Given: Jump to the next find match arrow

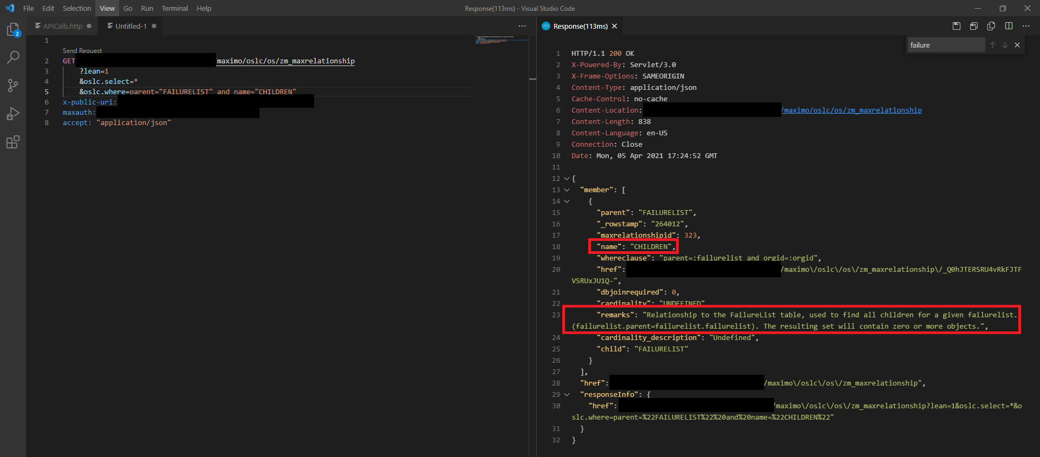Looking at the screenshot, I should (1005, 45).
